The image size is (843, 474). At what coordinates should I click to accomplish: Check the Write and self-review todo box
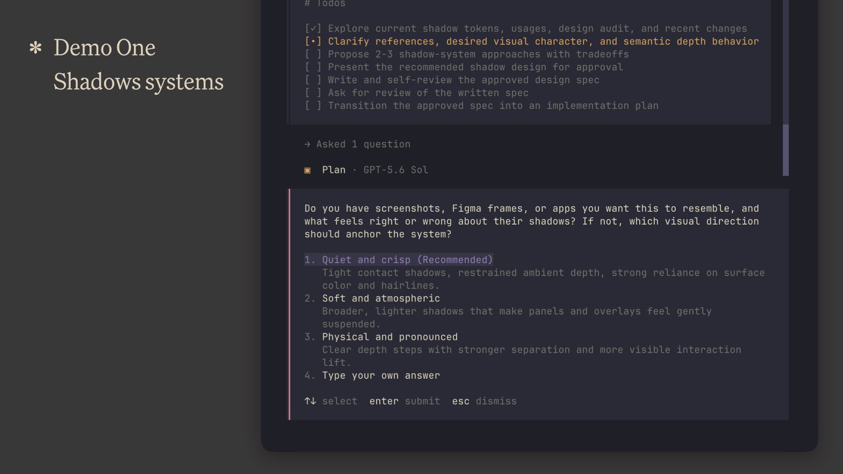click(x=313, y=80)
